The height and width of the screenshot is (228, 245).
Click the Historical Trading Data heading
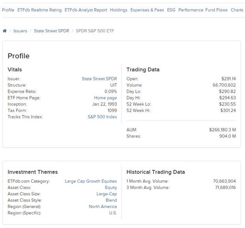pyautogui.click(x=156, y=172)
